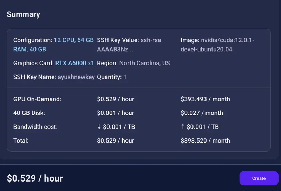
Task: Click the $393.520 / month total price
Action: [x=205, y=141]
